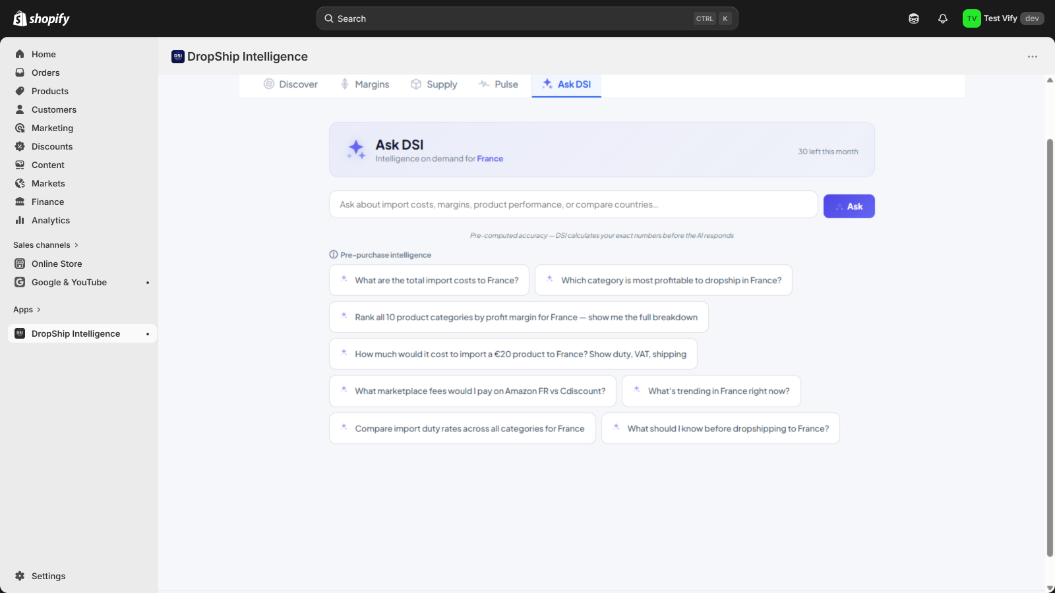
Task: Open the Content icon
Action: [x=20, y=165]
